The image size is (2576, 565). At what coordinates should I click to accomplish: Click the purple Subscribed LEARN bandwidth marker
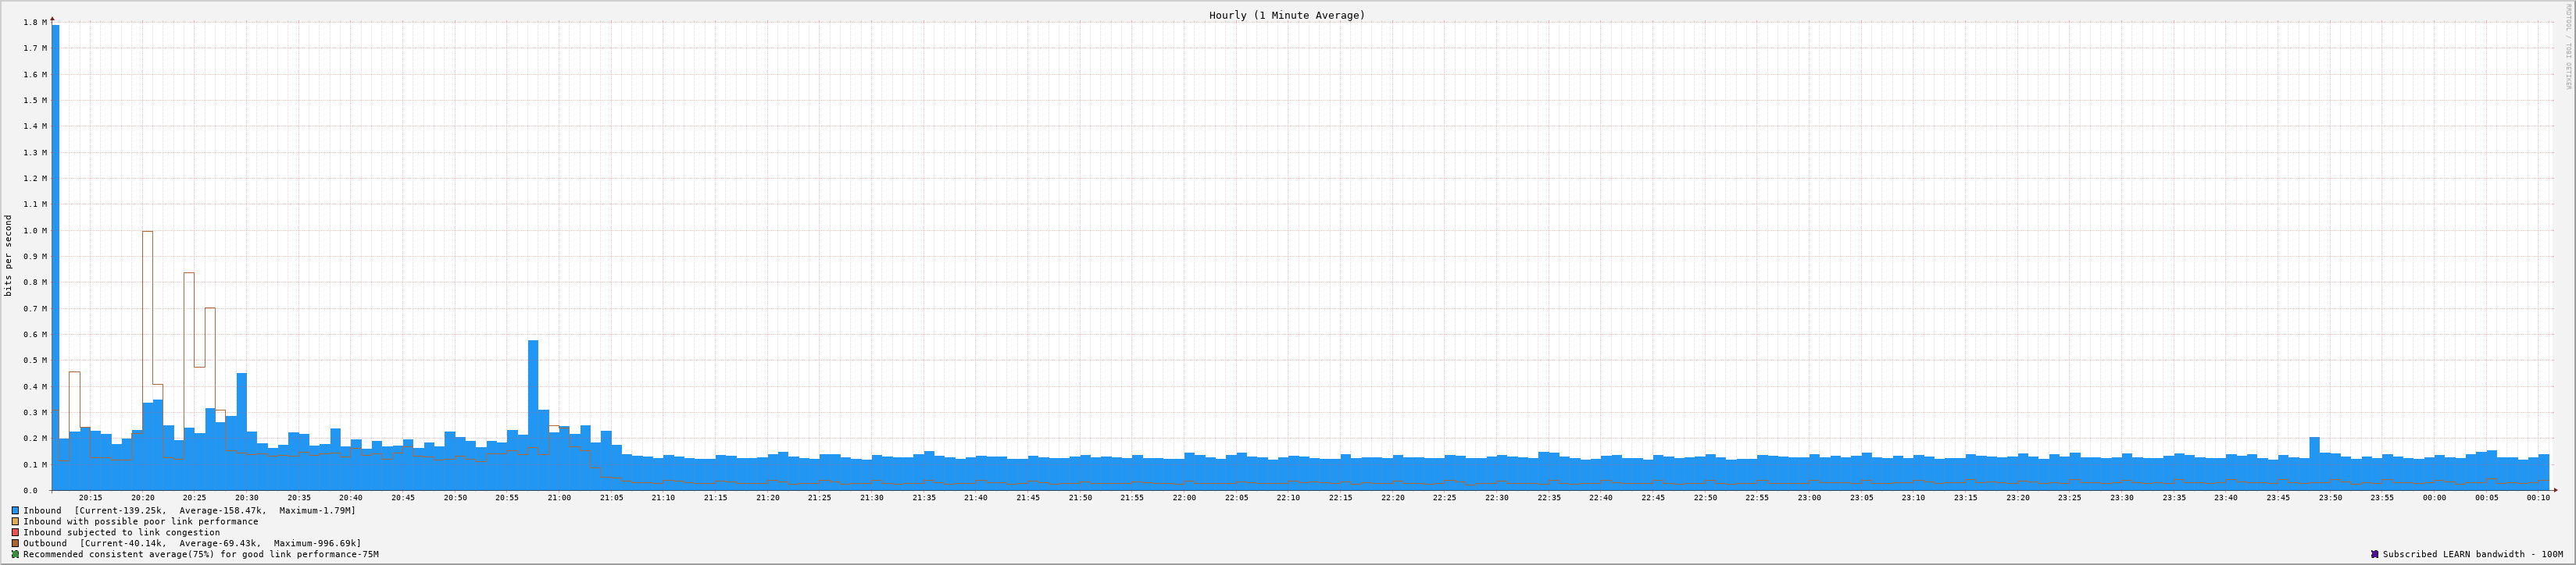coord(2374,554)
